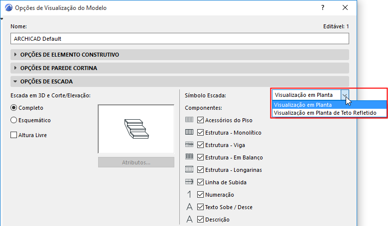Viewport: 388px width, 226px height.
Task: Click the stair 3D preview thumbnail
Action: [136, 129]
